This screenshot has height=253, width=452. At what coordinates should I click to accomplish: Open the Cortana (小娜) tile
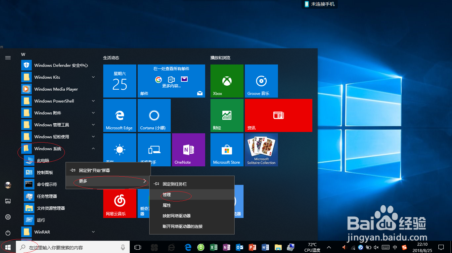pos(154,115)
